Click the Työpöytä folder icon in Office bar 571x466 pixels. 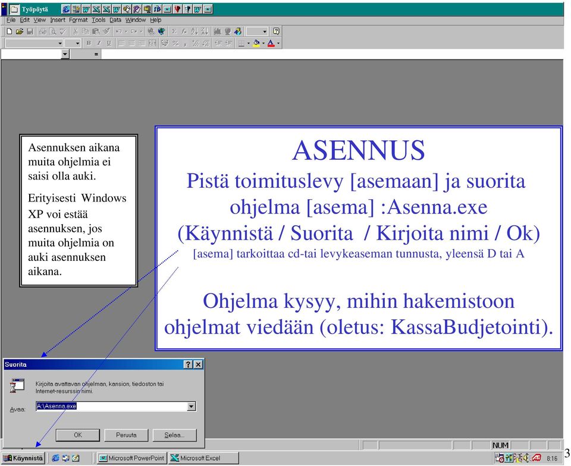coord(14,9)
